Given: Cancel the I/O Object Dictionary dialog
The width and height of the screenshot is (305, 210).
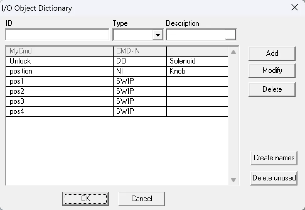Looking at the screenshot, I should (x=141, y=199).
